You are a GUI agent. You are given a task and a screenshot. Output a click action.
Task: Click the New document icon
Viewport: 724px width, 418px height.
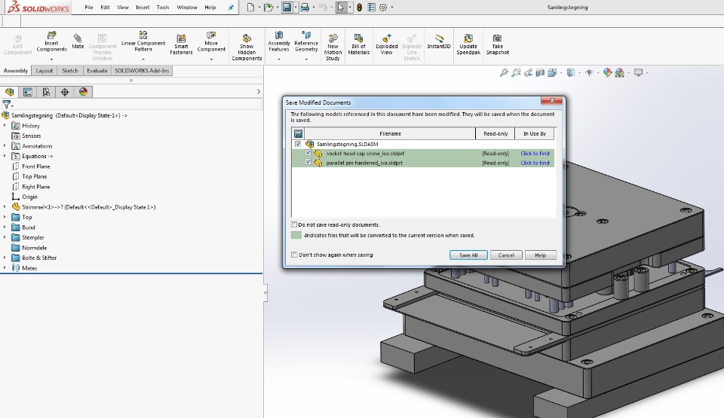pyautogui.click(x=250, y=8)
